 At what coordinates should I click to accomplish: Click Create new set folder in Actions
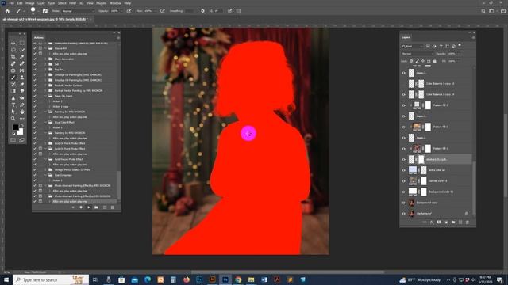pos(97,207)
